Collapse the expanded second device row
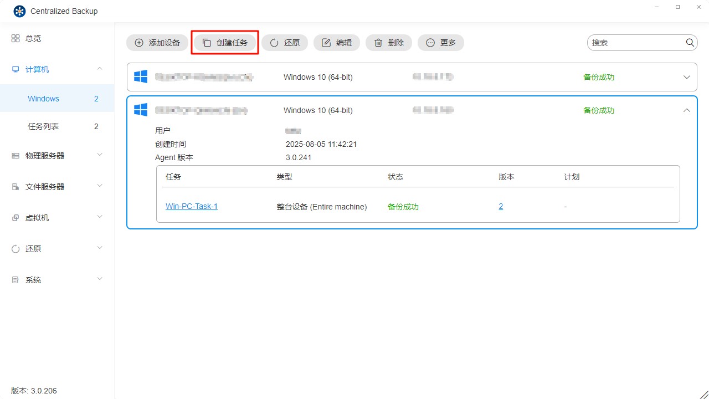The width and height of the screenshot is (709, 399). 687,110
